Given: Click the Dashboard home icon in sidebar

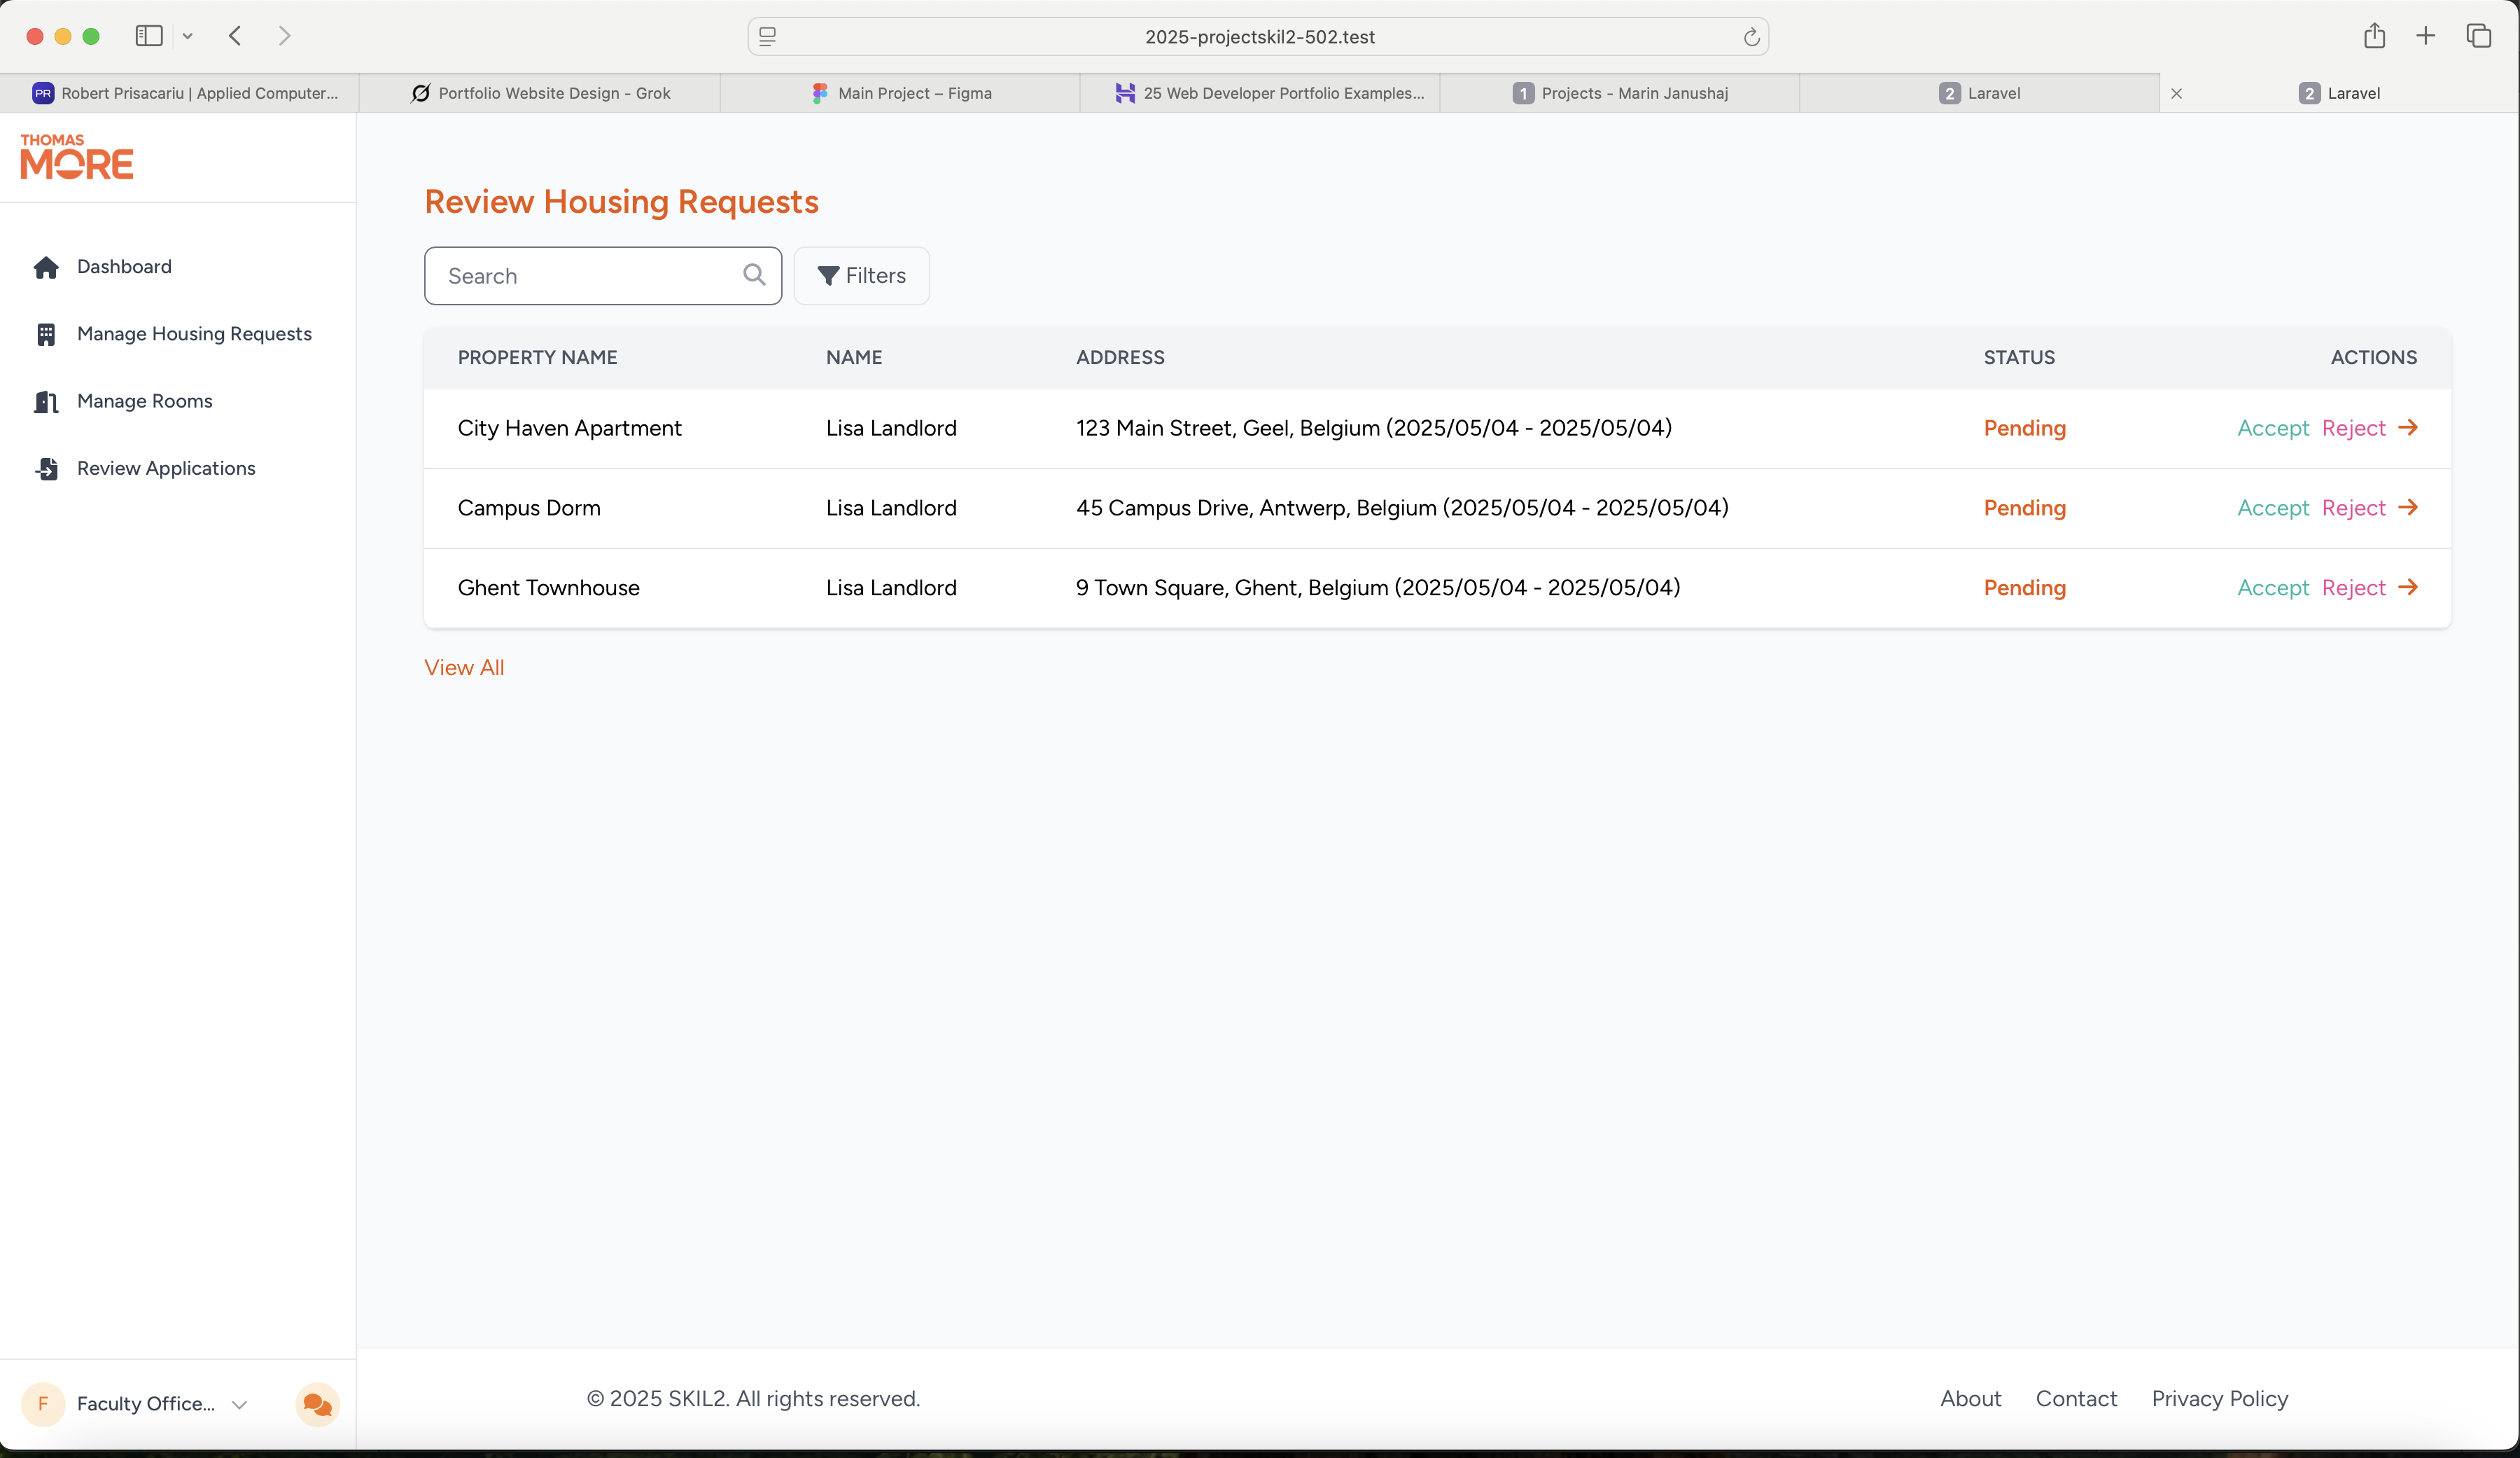Looking at the screenshot, I should point(46,268).
